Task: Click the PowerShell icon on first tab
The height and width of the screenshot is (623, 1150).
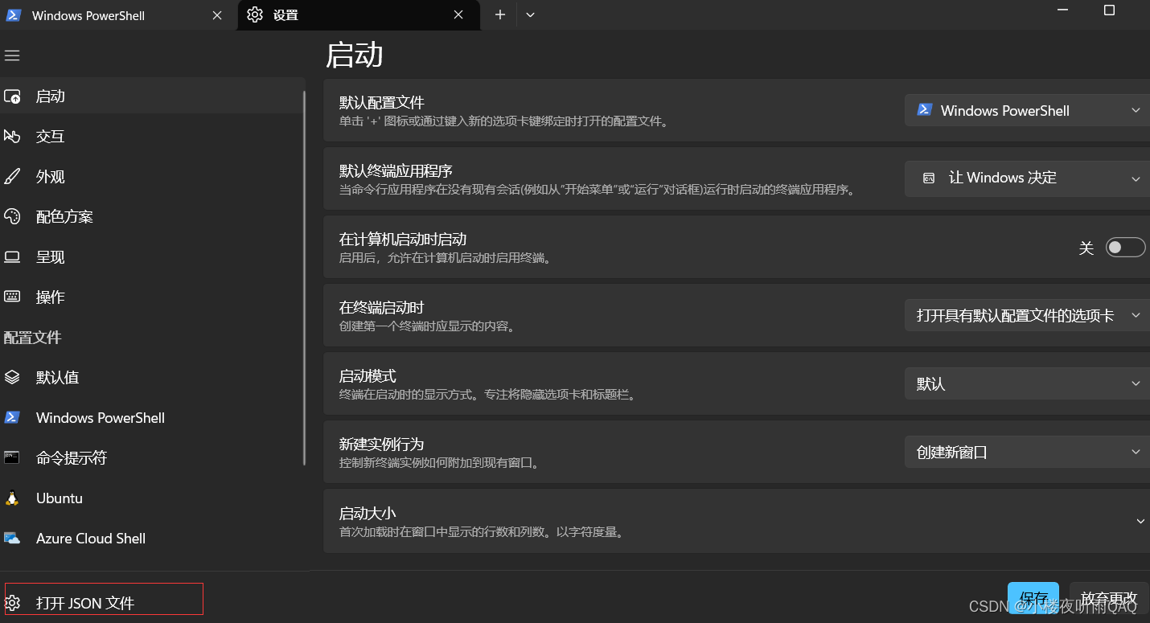Action: (14, 14)
